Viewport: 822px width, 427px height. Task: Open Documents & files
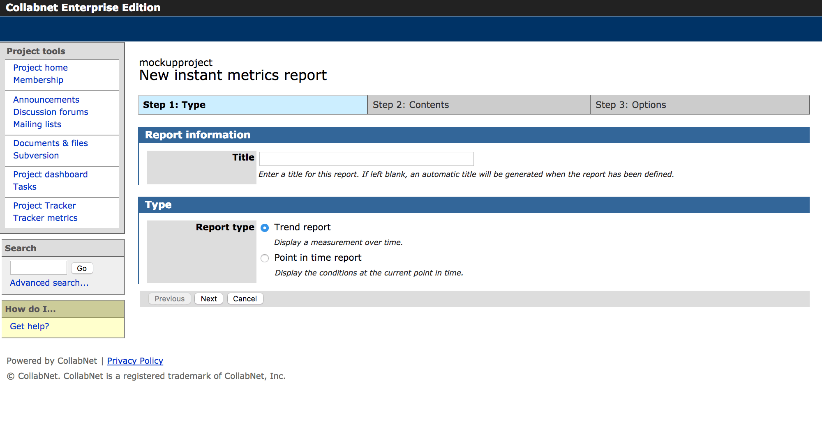[50, 143]
